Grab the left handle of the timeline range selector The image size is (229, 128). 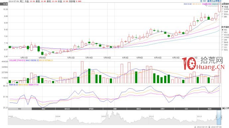217,117
